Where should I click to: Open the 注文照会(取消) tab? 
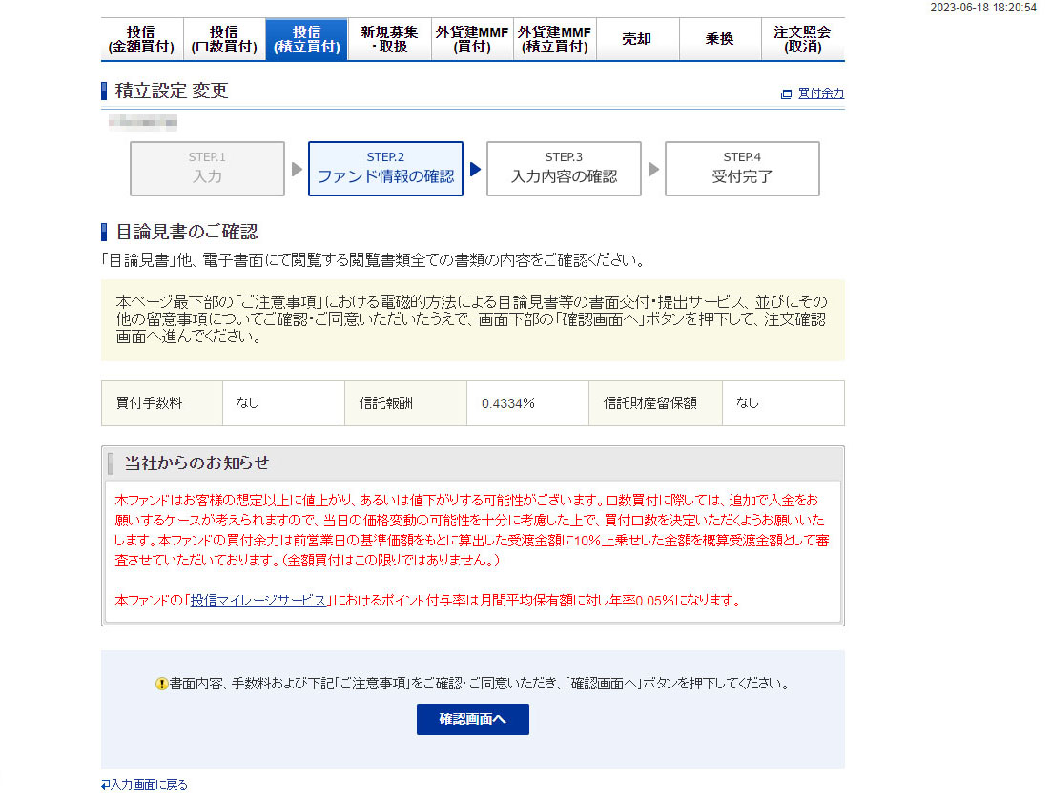point(802,39)
